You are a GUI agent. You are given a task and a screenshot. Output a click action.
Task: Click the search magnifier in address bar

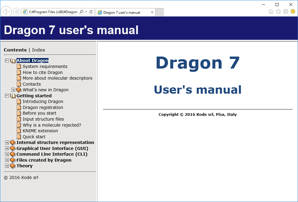tap(81, 12)
